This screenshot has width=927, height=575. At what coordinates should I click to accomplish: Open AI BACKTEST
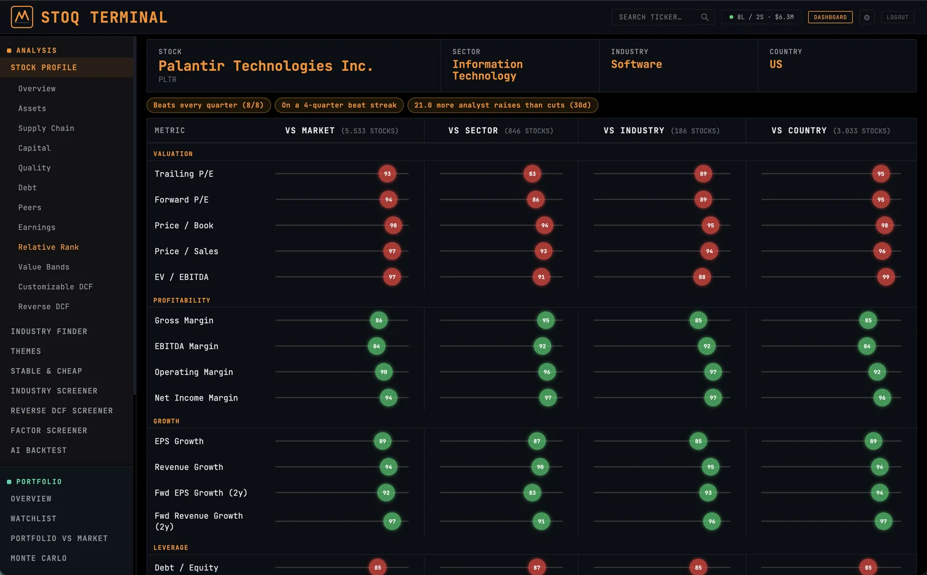39,450
